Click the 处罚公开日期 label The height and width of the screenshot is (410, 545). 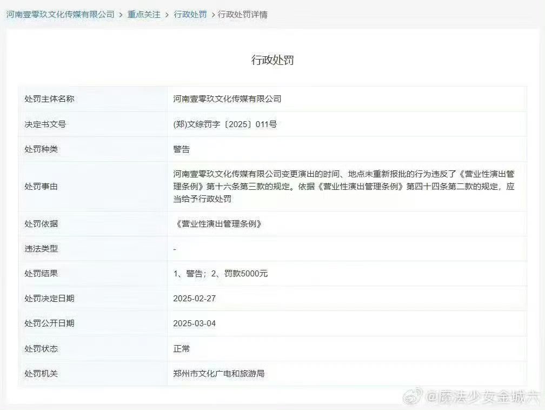(x=49, y=323)
